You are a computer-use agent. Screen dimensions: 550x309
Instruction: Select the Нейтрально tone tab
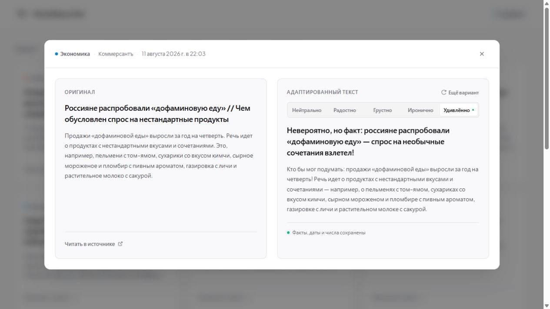(307, 110)
